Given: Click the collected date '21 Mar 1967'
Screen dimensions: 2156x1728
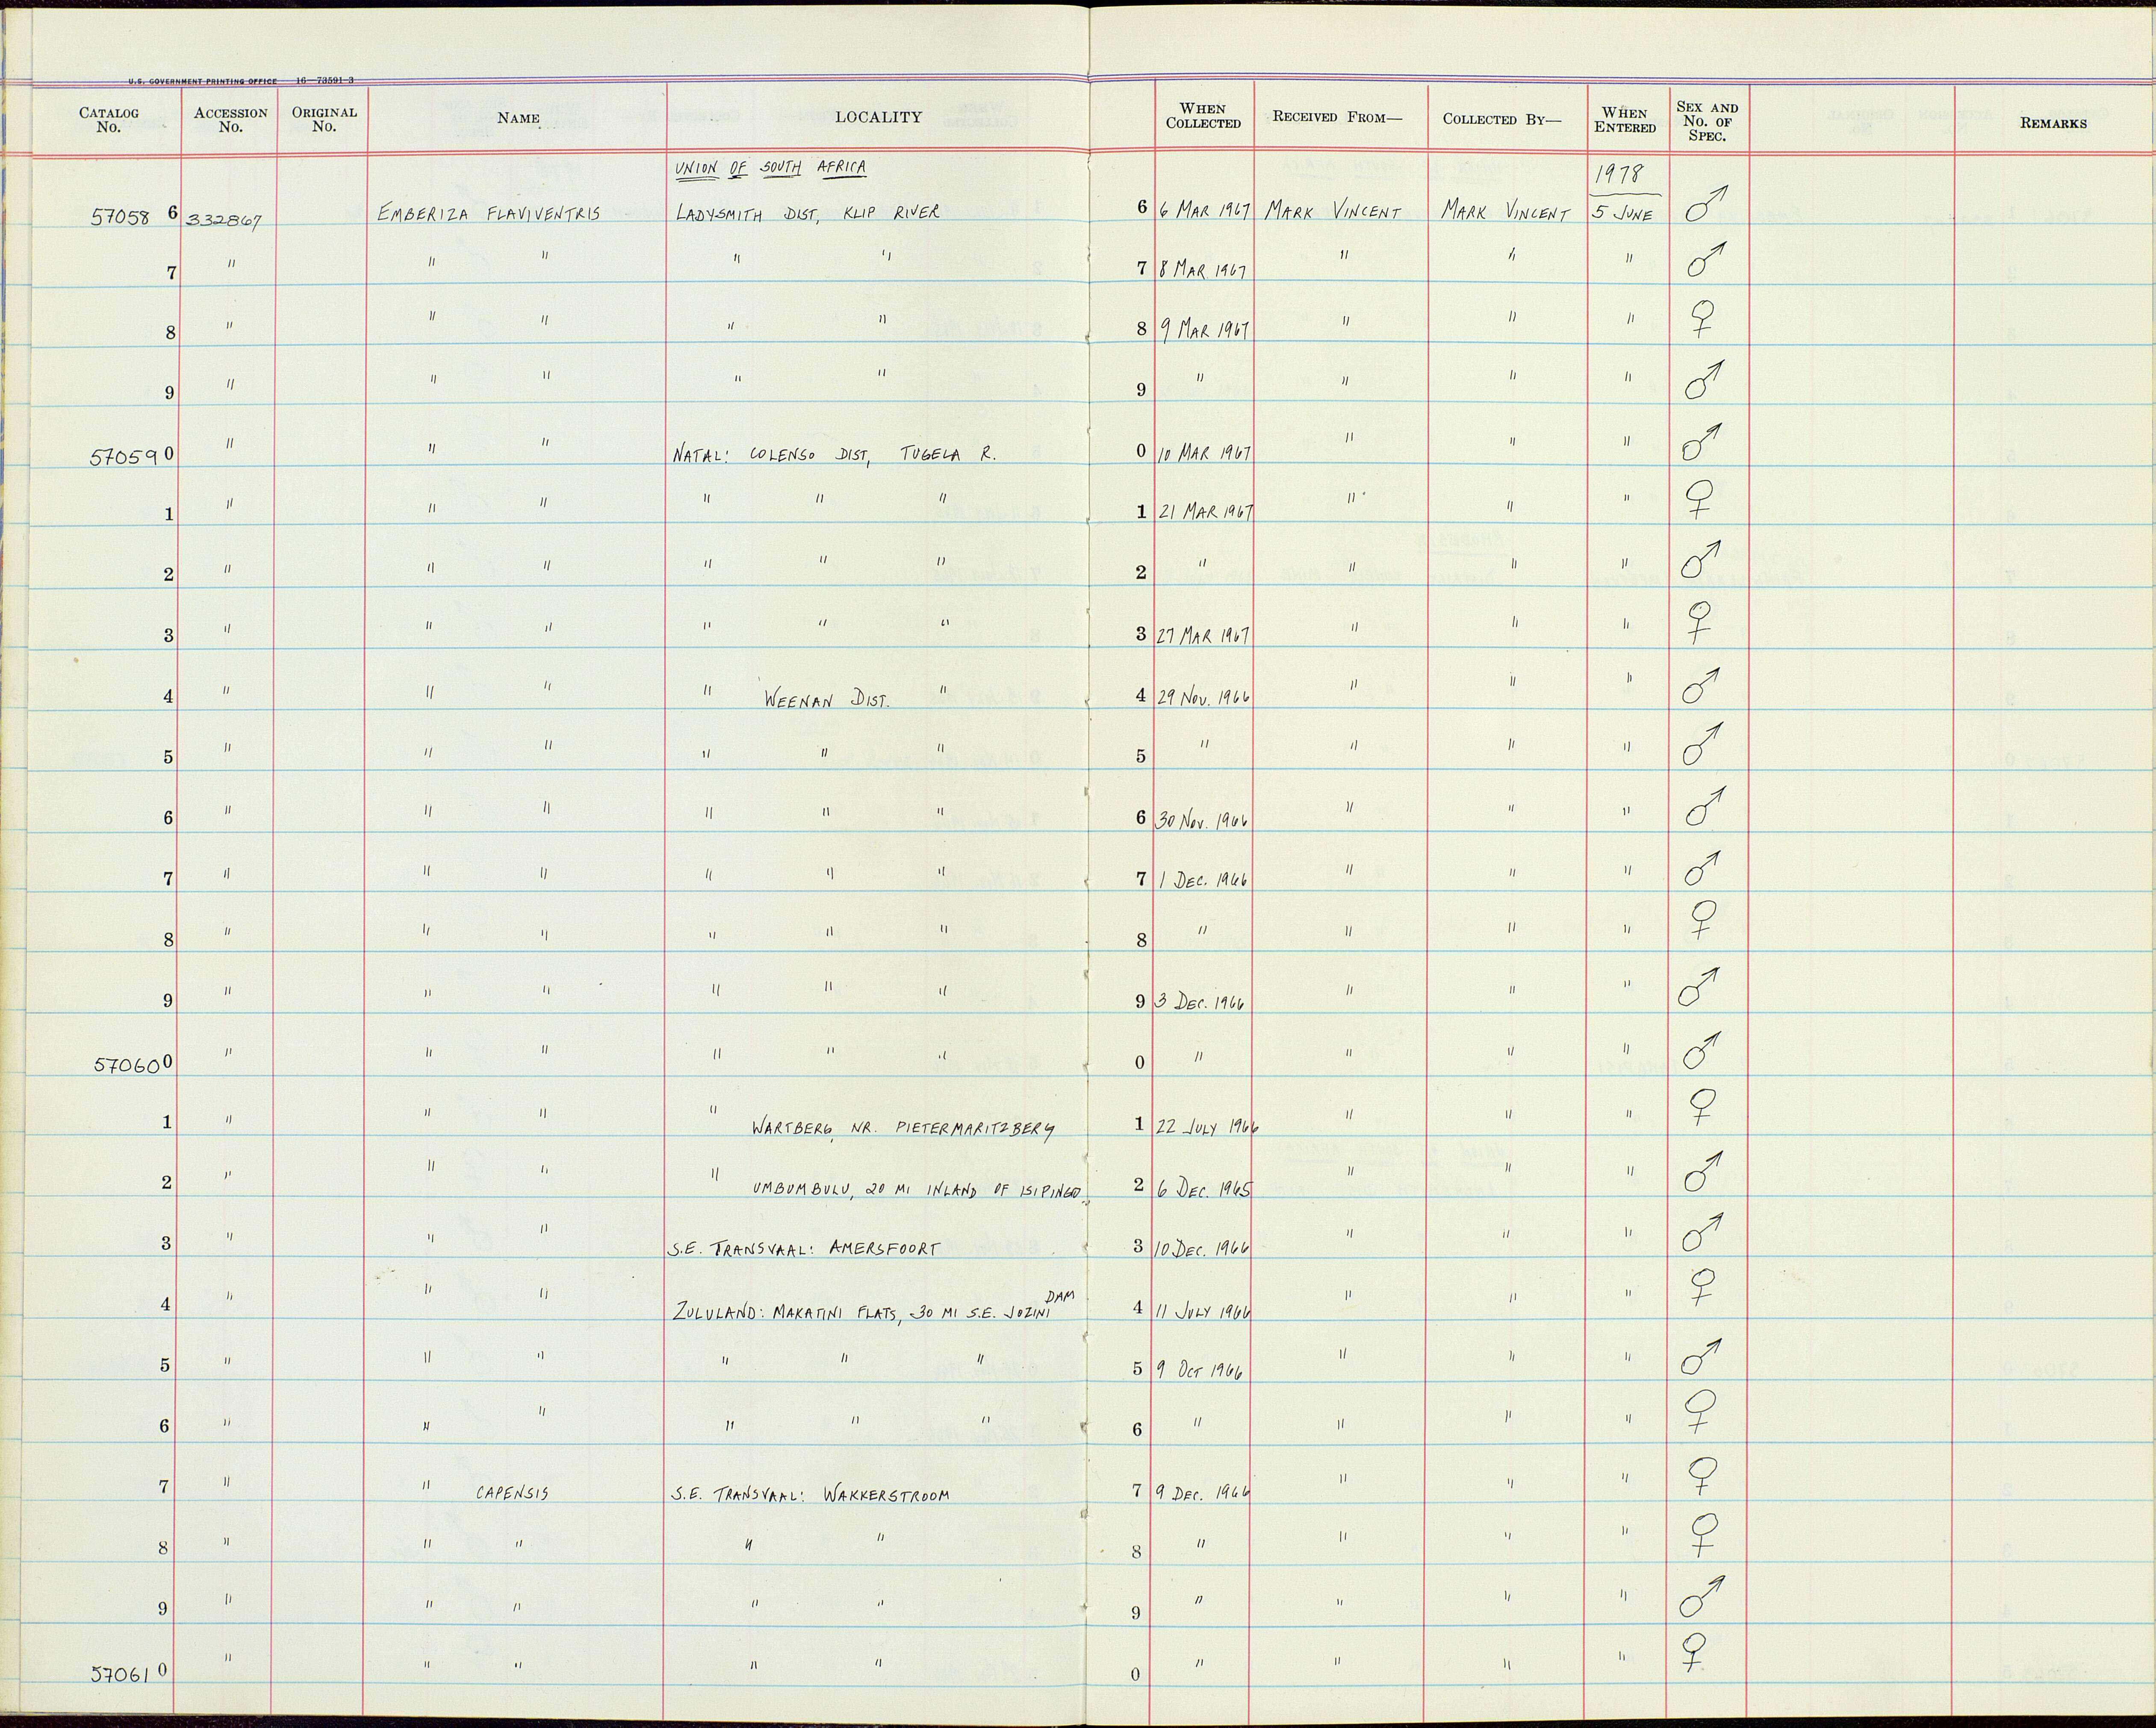Looking at the screenshot, I should tap(1206, 512).
